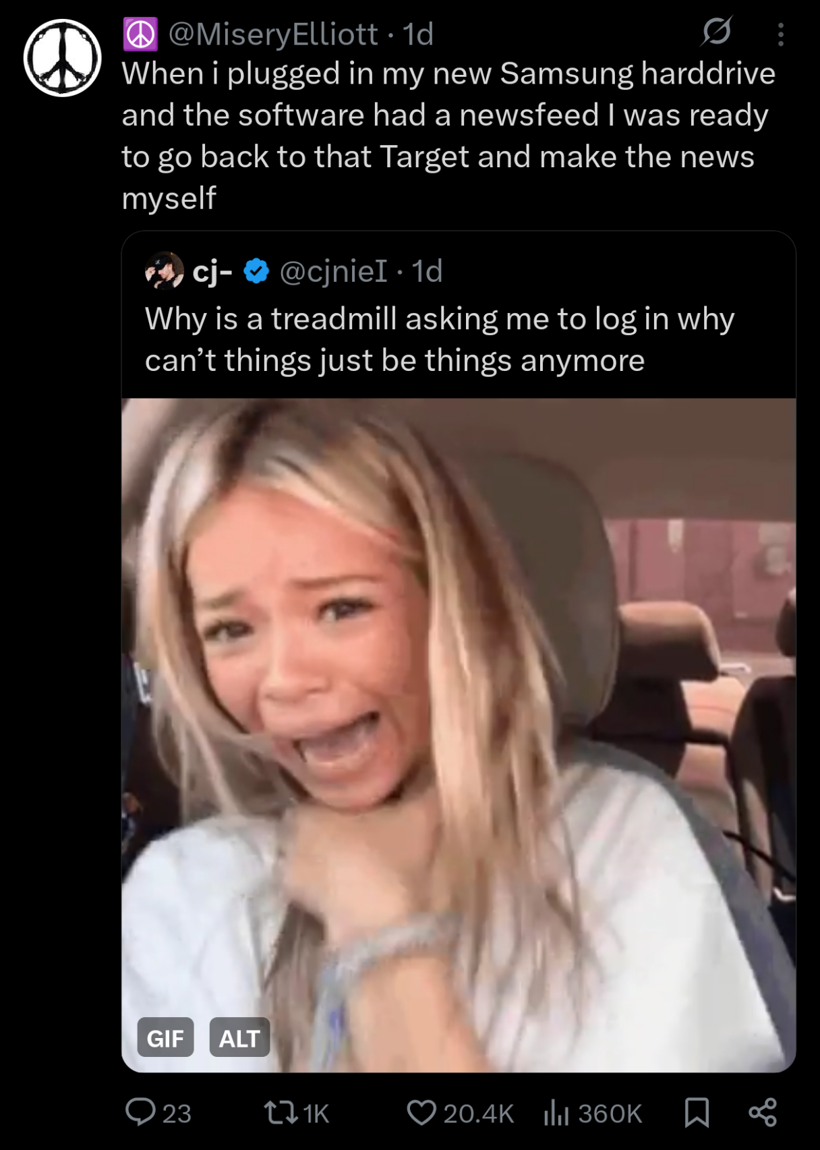The width and height of the screenshot is (820, 1150).
Task: Bookmark this post
Action: point(697,1112)
